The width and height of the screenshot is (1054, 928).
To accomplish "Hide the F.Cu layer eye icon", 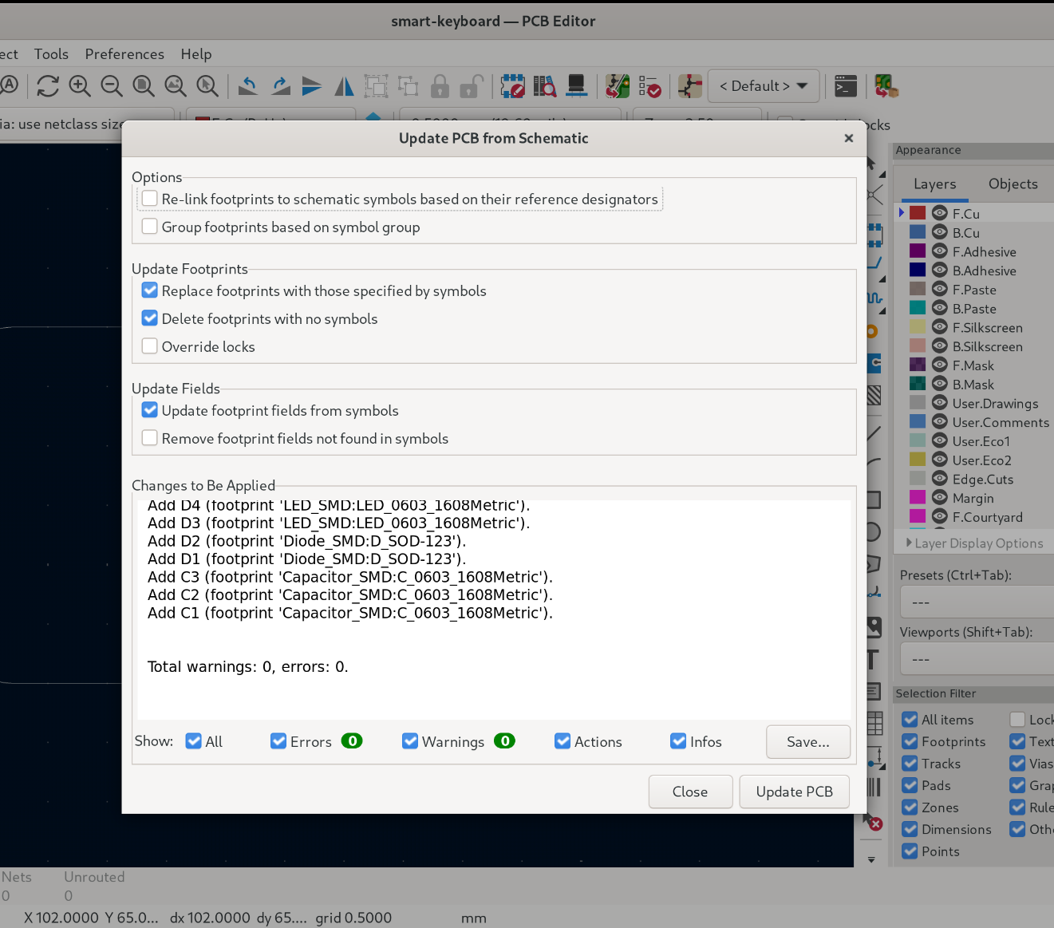I will tap(940, 213).
